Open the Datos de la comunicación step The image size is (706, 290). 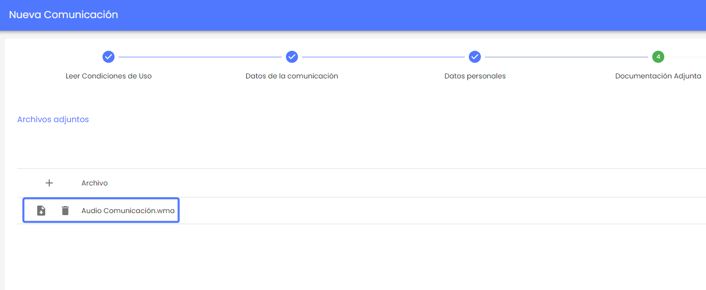click(x=291, y=76)
